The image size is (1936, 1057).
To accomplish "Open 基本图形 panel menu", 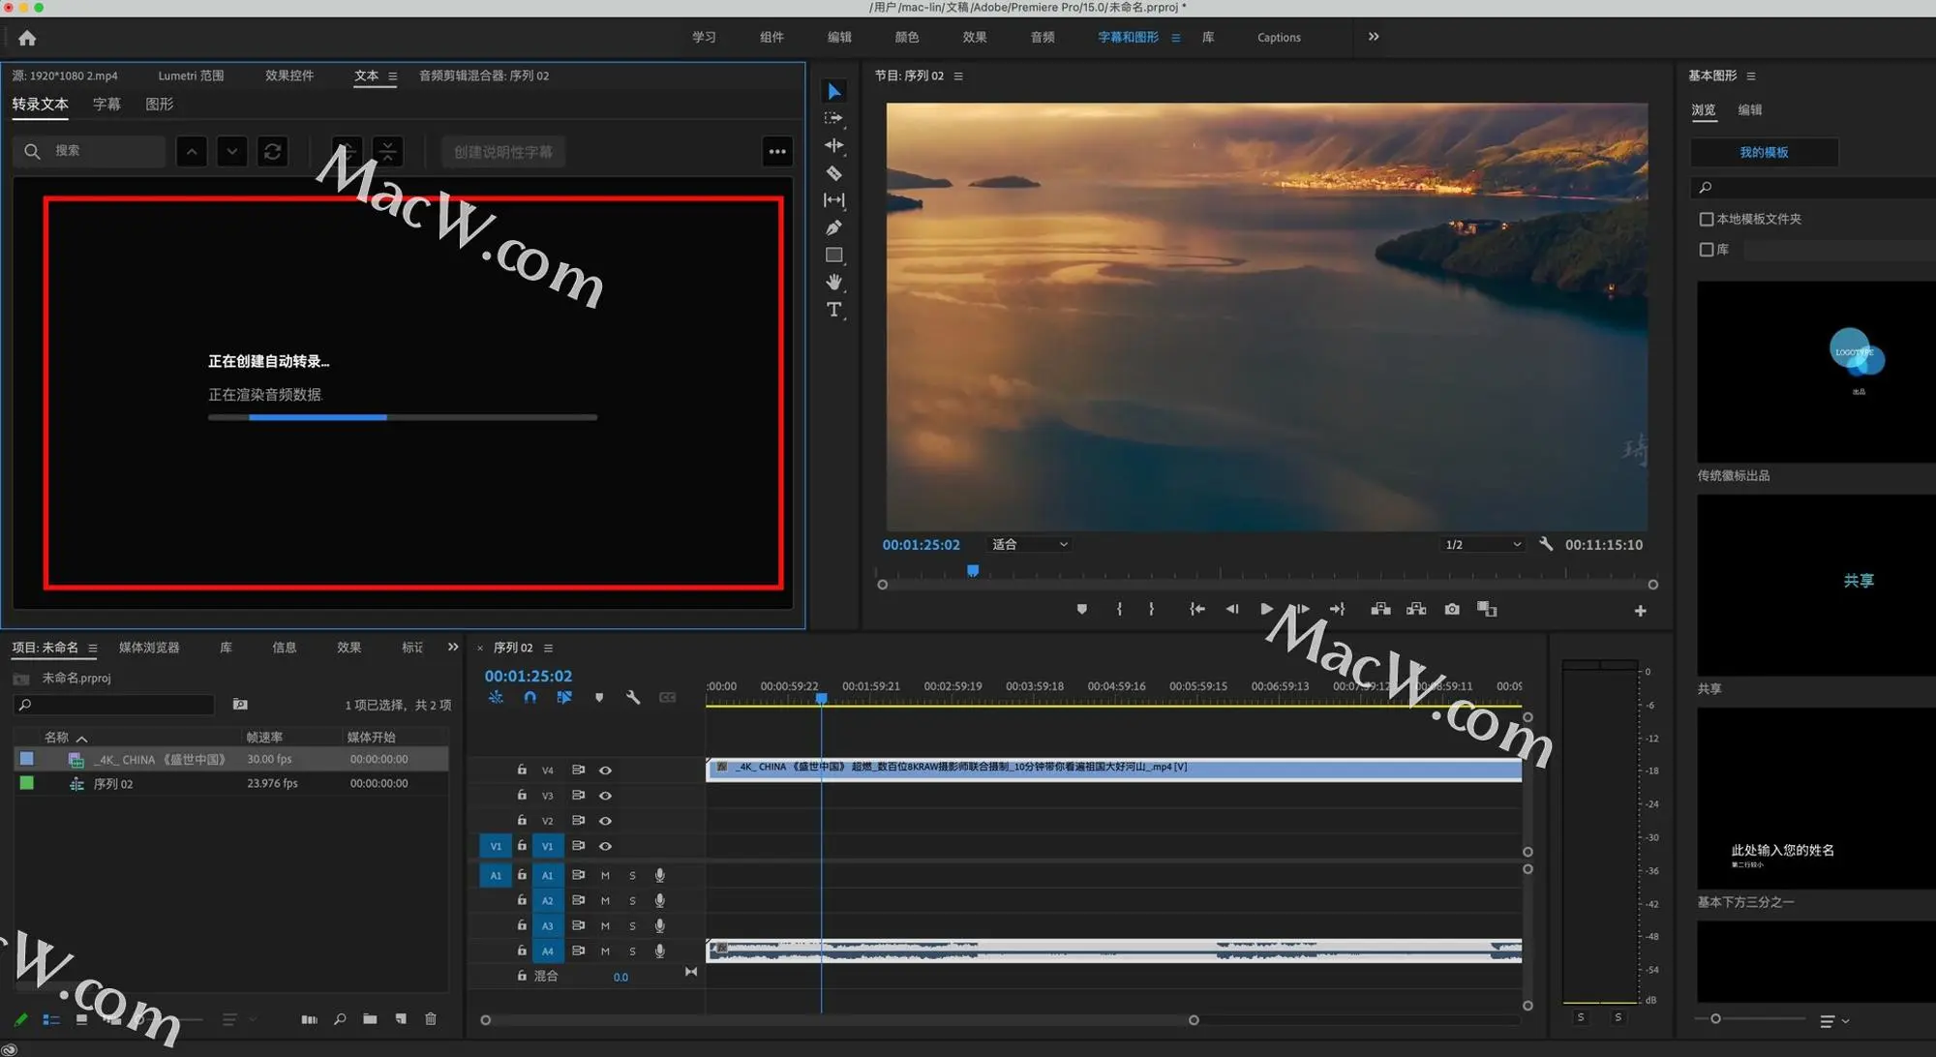I will coord(1751,75).
